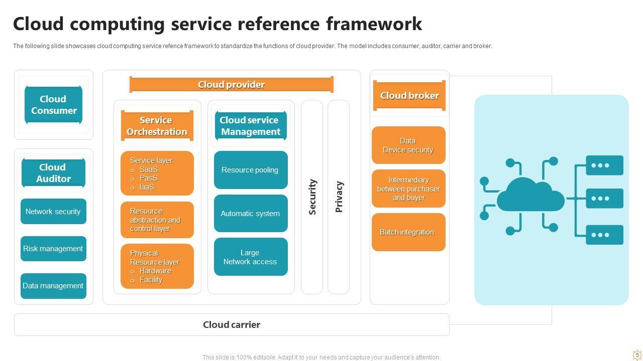The height and width of the screenshot is (361, 643).
Task: Select the Cloud broker header
Action: pyautogui.click(x=409, y=96)
